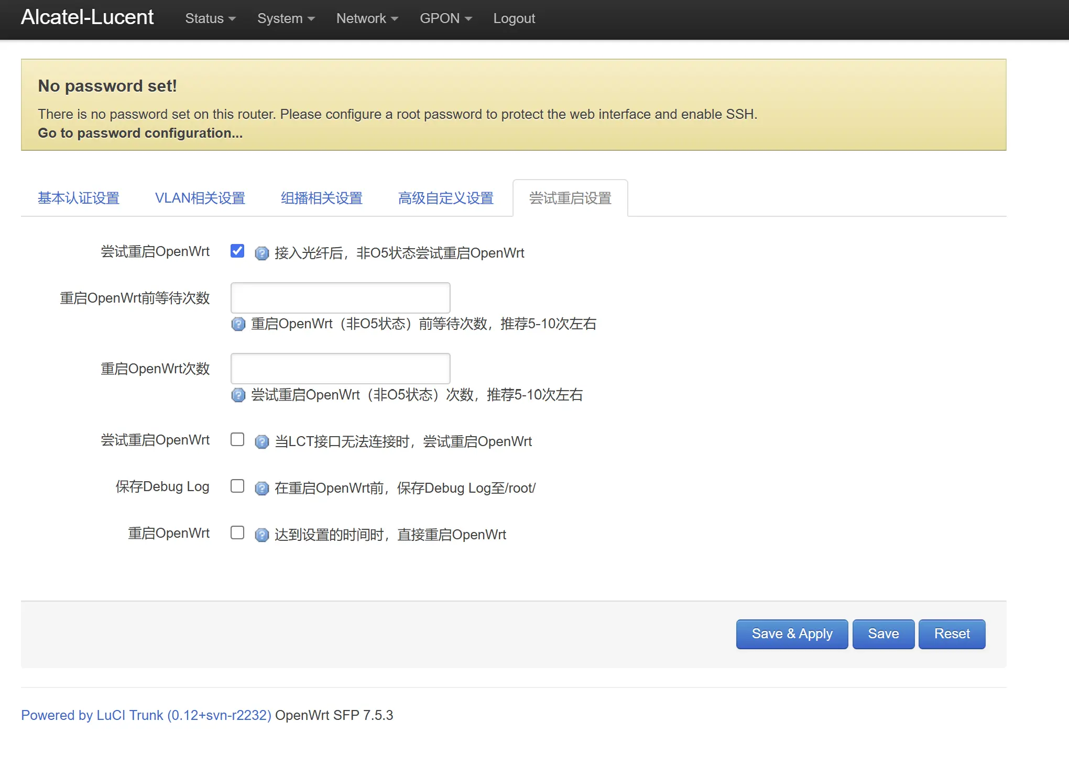
Task: Enable 保存Debug Log checkbox
Action: (237, 486)
